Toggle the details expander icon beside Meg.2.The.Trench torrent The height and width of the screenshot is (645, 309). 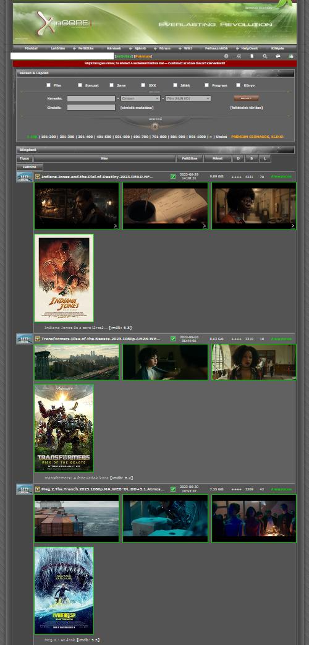point(38,489)
